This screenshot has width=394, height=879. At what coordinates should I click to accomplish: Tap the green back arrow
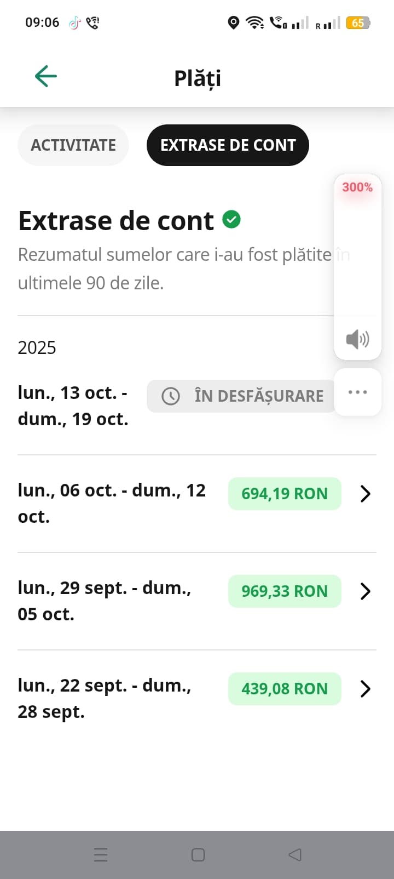coord(46,76)
